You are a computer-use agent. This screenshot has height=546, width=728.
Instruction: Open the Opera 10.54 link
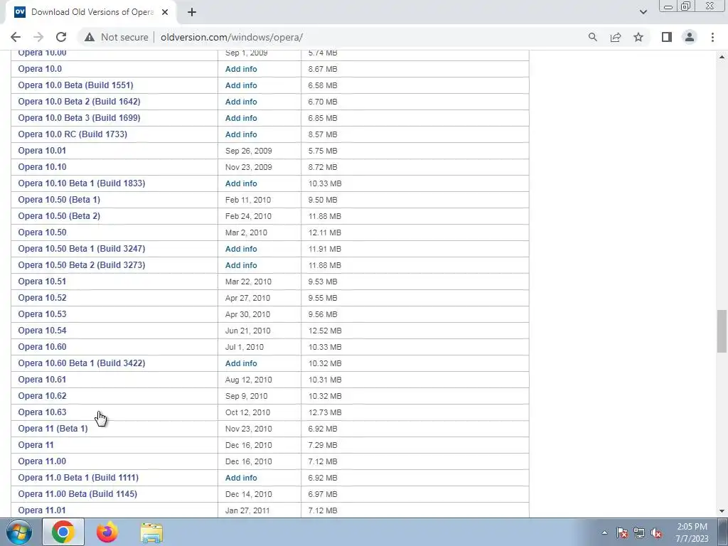[x=42, y=330]
